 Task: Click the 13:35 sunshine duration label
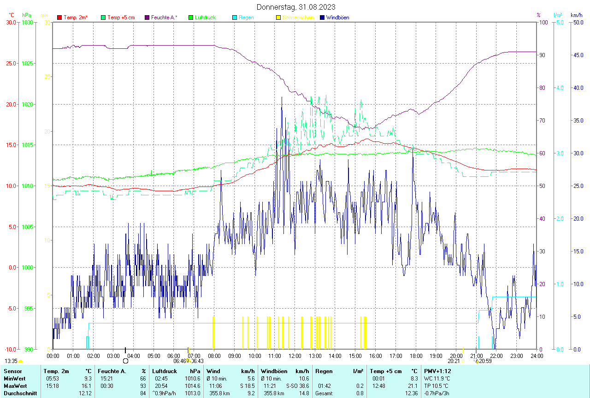tap(11, 361)
